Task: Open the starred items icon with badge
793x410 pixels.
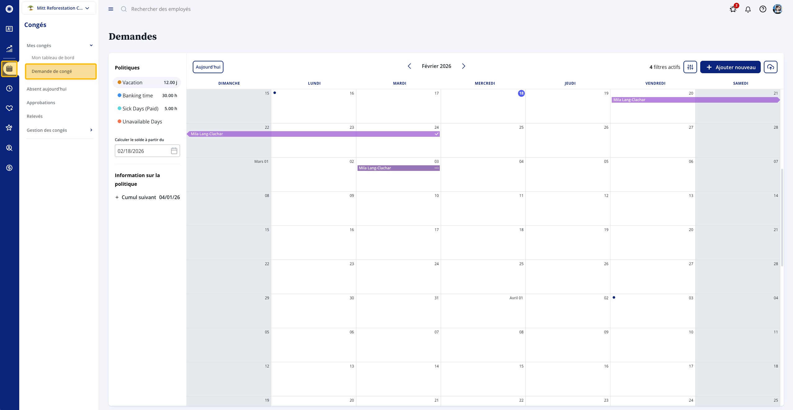Action: click(x=733, y=9)
